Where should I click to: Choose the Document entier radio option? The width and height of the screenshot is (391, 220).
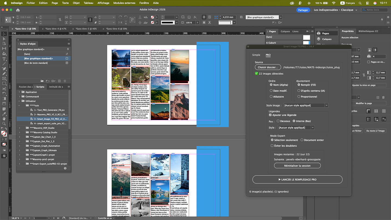click(302, 140)
